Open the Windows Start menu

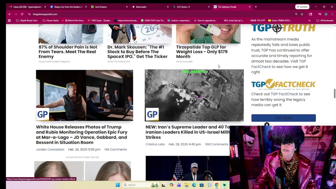coord(118,185)
